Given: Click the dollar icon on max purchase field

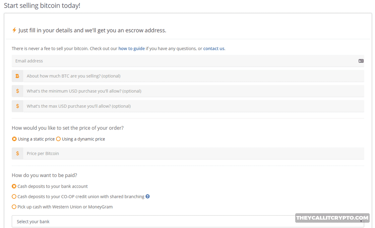Looking at the screenshot, I should pos(17,106).
